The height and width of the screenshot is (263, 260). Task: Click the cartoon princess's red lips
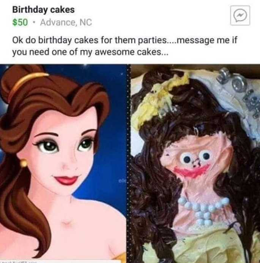[x=65, y=179]
